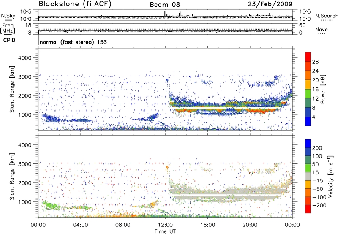
Task: Click the "N.Search" legend label
Action: coord(326,16)
